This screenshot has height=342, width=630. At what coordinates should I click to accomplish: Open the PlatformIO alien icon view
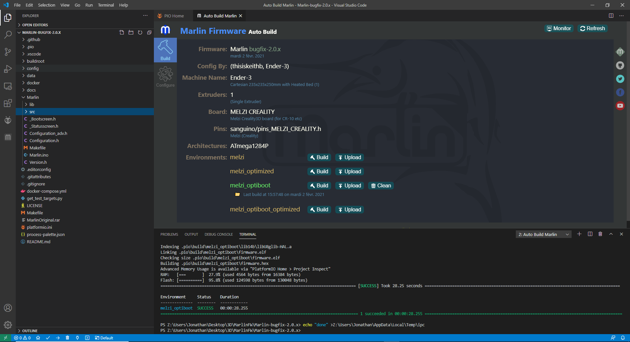8,120
